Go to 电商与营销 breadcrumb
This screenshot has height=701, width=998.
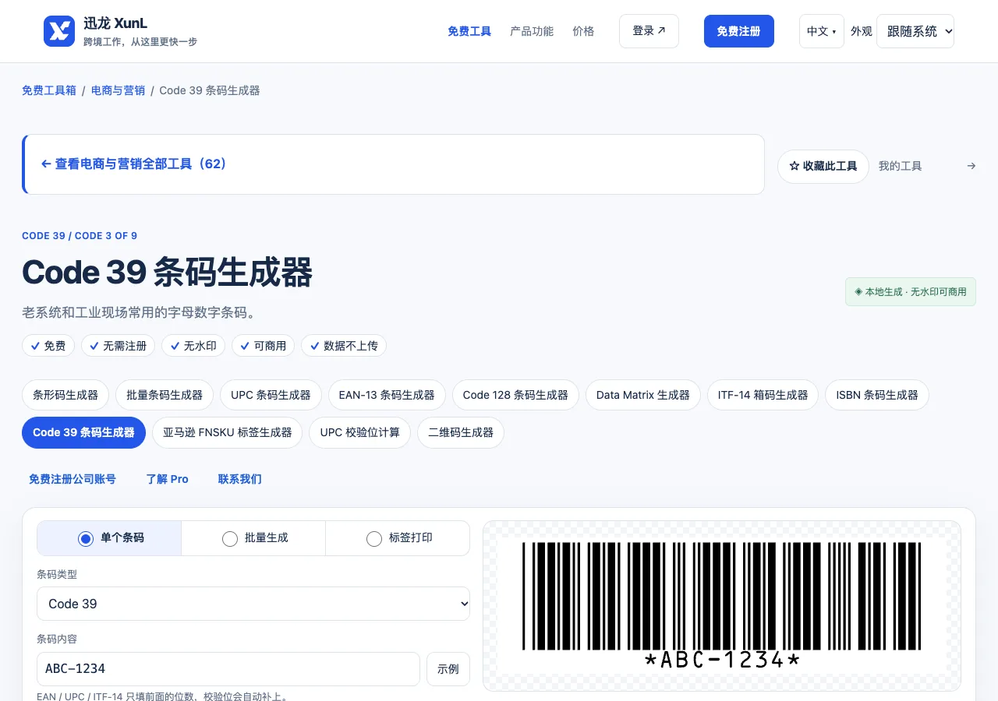(118, 90)
